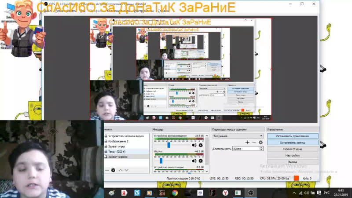Click the mixer vertical scrollbar thumb
Screen dimensions: 352x198
pos(207,151)
